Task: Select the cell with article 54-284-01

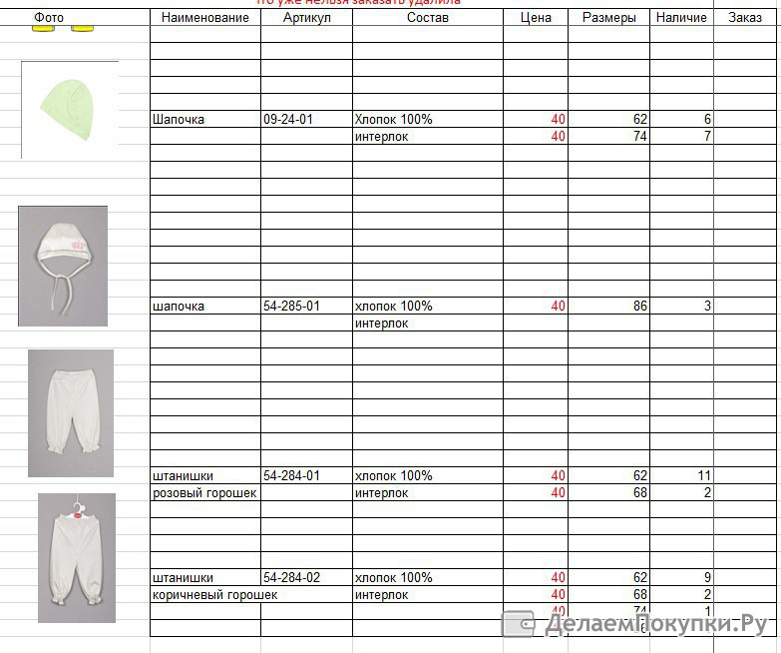Action: coord(307,475)
